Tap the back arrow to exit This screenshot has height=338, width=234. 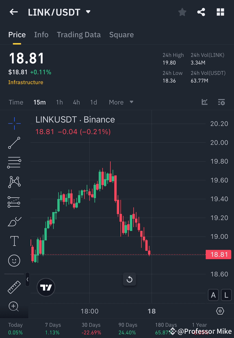pos(14,12)
